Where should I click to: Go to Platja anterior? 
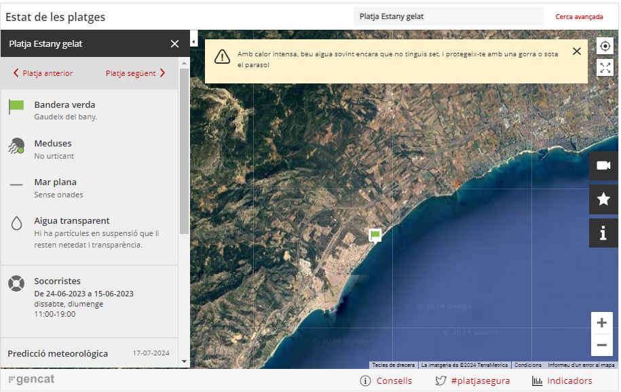[x=43, y=73]
